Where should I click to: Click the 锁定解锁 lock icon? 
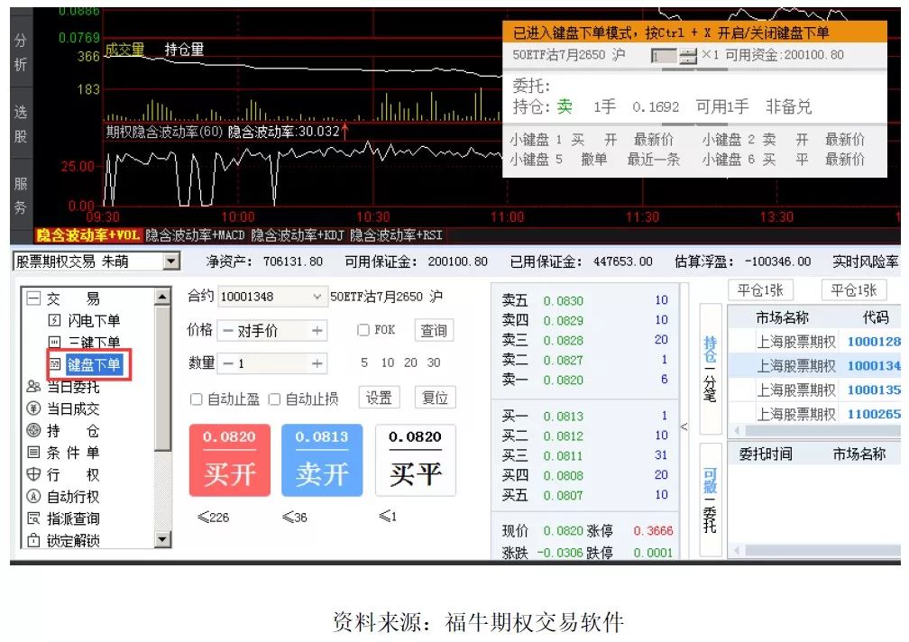(33, 541)
